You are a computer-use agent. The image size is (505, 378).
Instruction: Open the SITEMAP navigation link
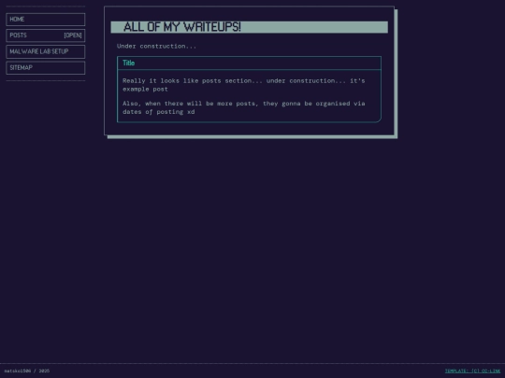[46, 67]
